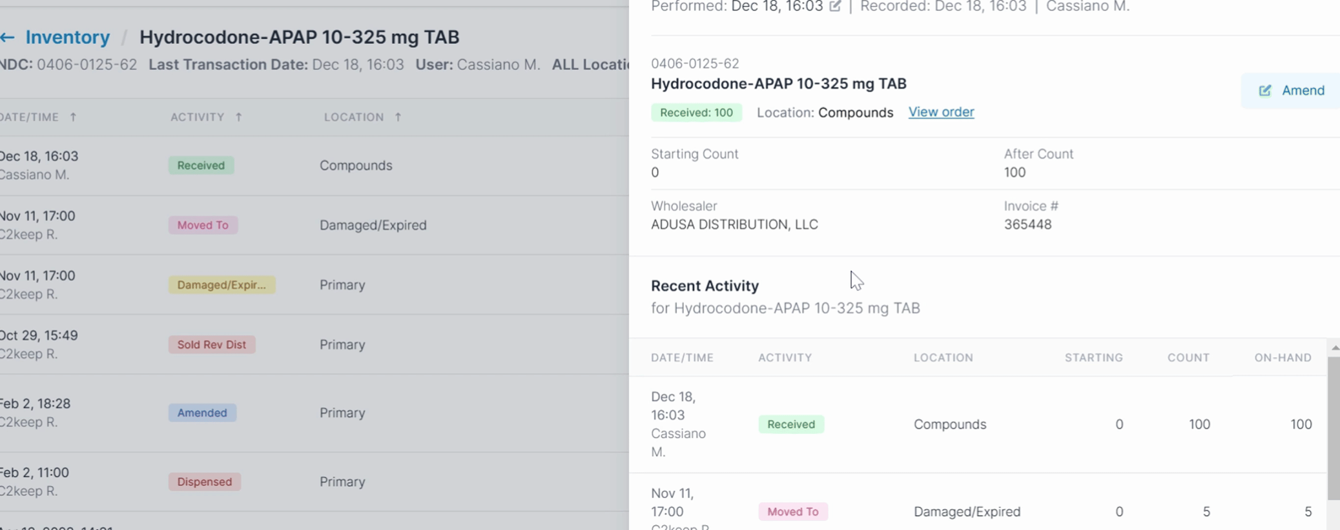Click the scrollbar in Recent Activity panel
Image resolution: width=1340 pixels, height=530 pixels.
[1334, 427]
